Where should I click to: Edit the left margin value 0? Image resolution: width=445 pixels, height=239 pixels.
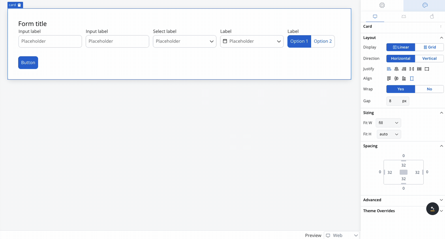[380, 172]
